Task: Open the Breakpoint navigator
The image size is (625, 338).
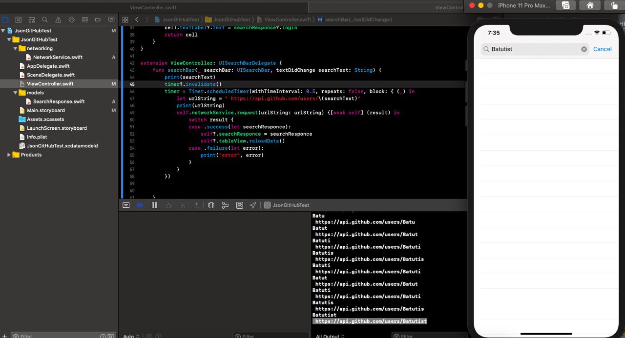Action: (98, 20)
